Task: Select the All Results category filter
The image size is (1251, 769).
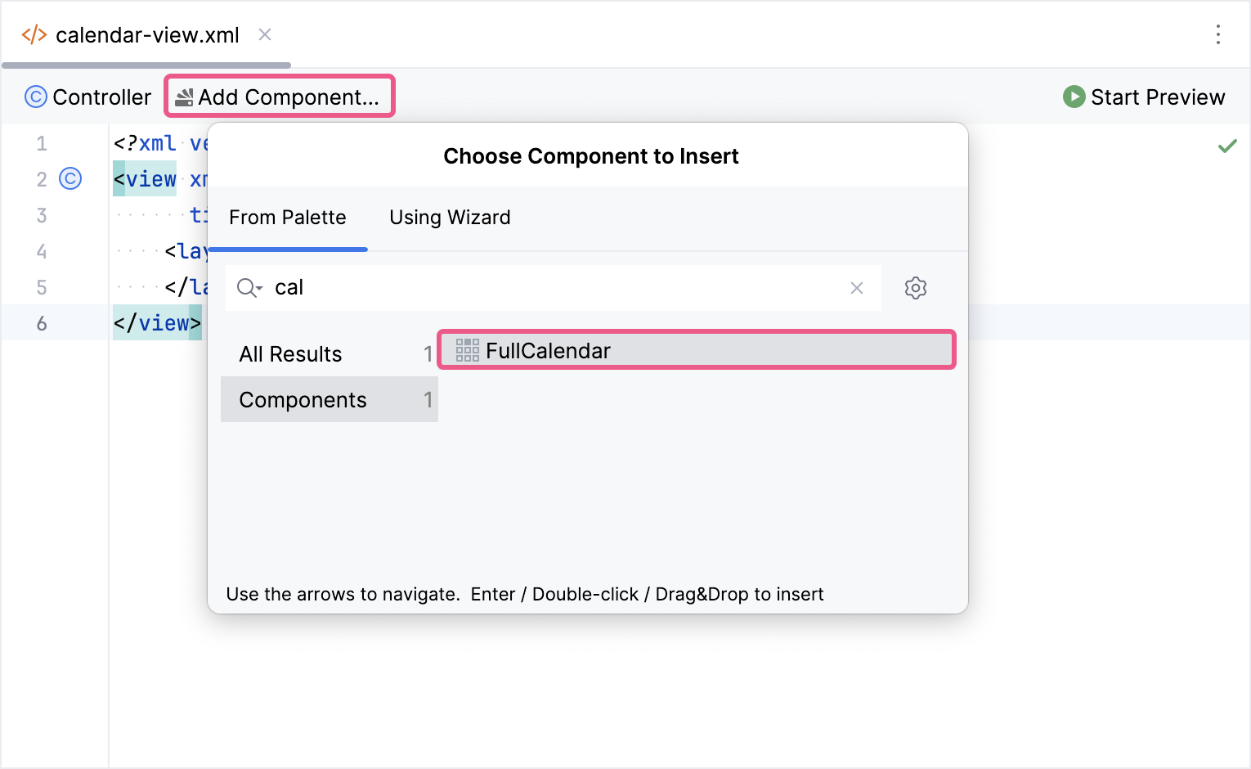Action: point(290,353)
